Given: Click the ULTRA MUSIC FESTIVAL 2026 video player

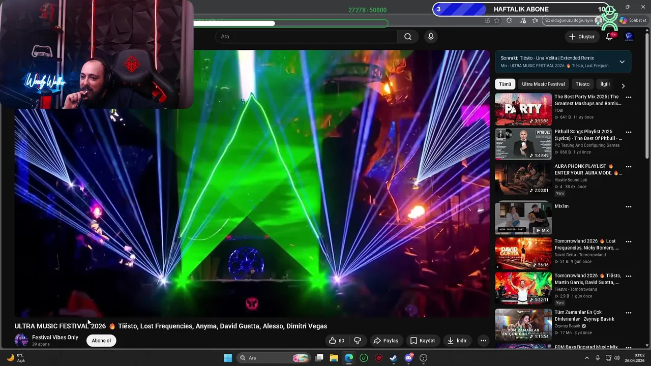Looking at the screenshot, I should 252,183.
